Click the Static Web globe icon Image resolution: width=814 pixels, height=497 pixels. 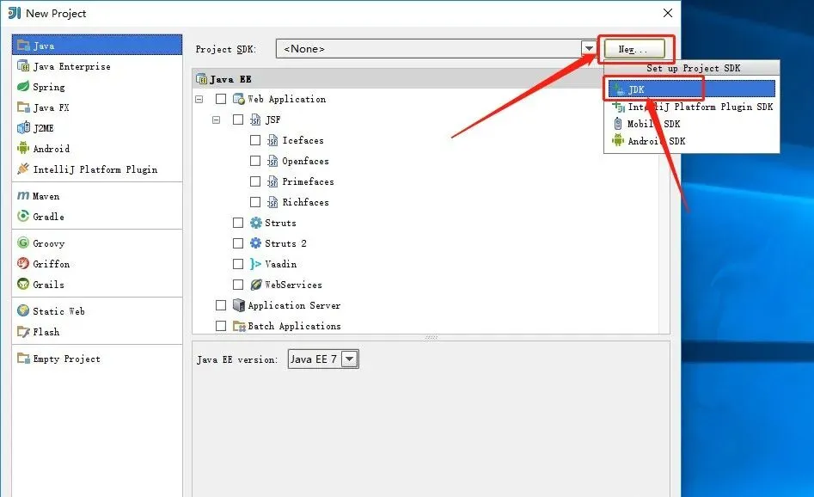(23, 310)
